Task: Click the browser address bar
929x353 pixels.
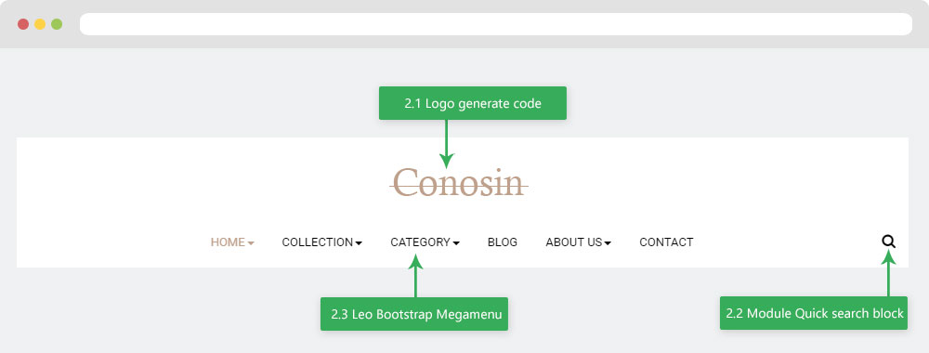Action: click(496, 24)
